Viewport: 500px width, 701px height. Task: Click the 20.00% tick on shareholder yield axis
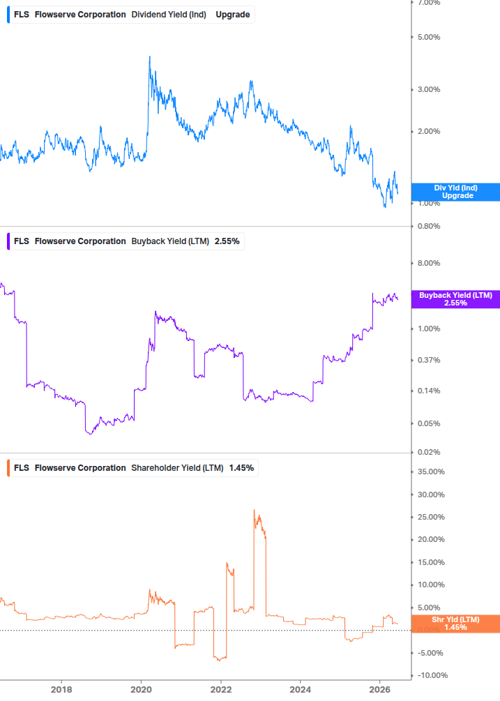431,540
